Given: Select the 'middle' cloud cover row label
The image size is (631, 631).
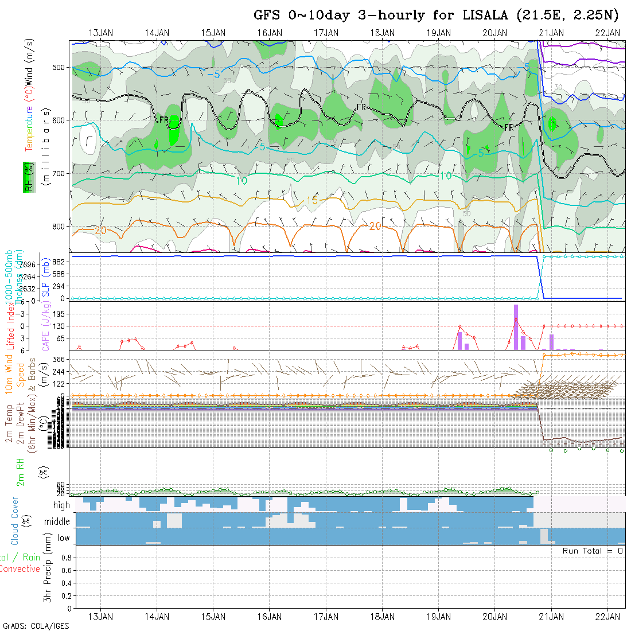Looking at the screenshot, I should pyautogui.click(x=57, y=521).
